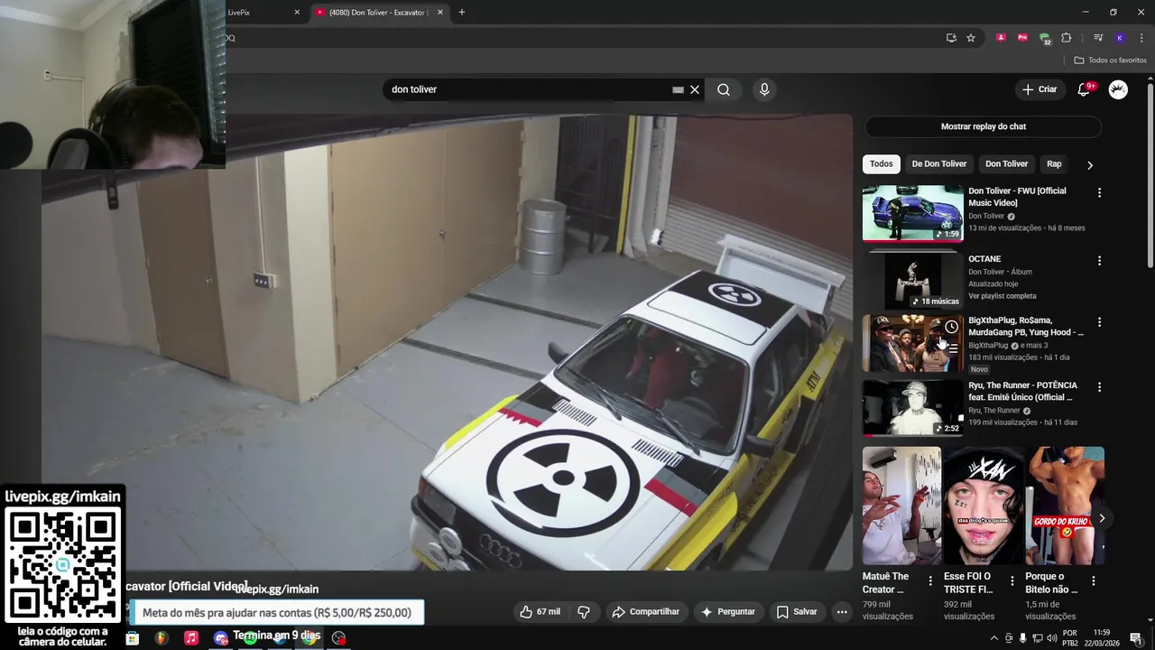
Task: Install the page as app icon
Action: click(951, 38)
